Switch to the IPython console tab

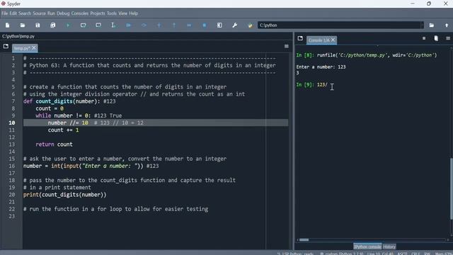(x=367, y=246)
